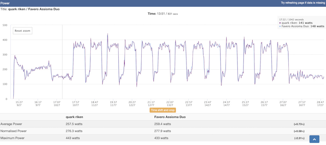
Task: Click the 19:37 x-axis time label
Action: pos(113,102)
